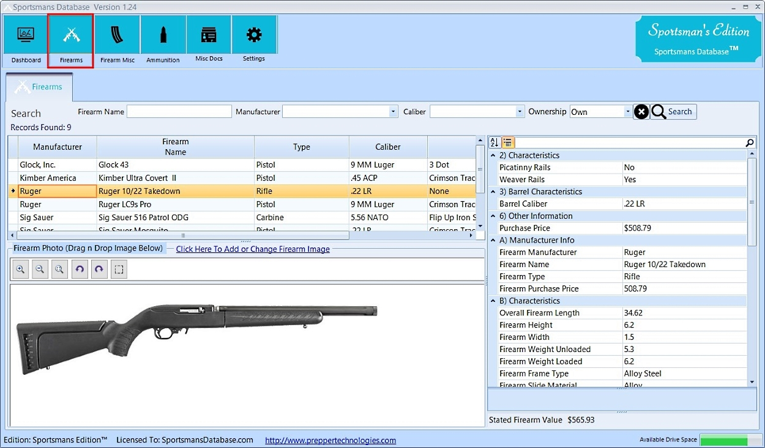Sort grid by Type column header
Screen dimensions: 765x448
[302, 147]
